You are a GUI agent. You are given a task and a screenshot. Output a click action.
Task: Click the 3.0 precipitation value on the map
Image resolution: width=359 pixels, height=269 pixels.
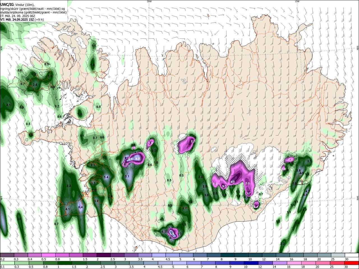point(206,195)
